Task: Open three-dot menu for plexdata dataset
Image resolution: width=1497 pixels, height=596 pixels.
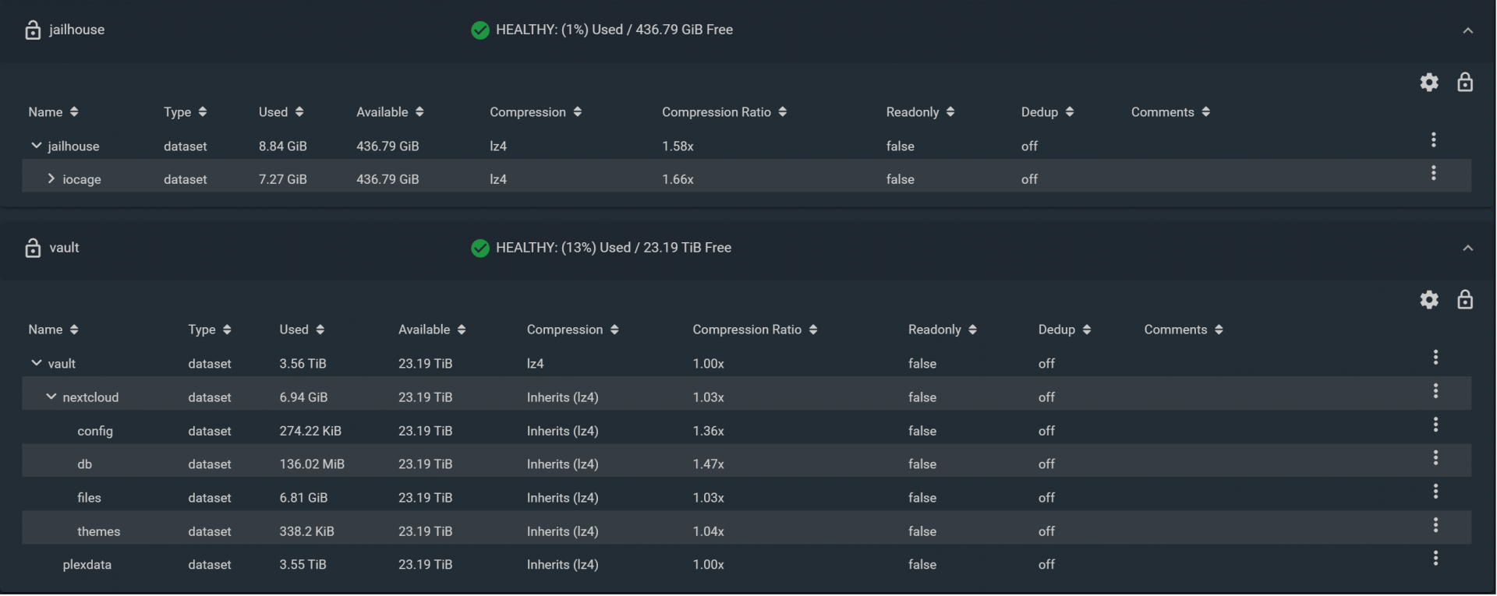Action: (x=1435, y=559)
